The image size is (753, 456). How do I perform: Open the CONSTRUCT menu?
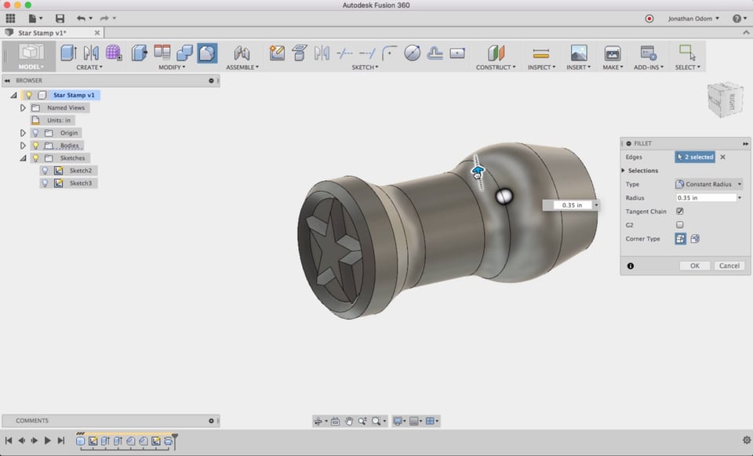coord(496,67)
